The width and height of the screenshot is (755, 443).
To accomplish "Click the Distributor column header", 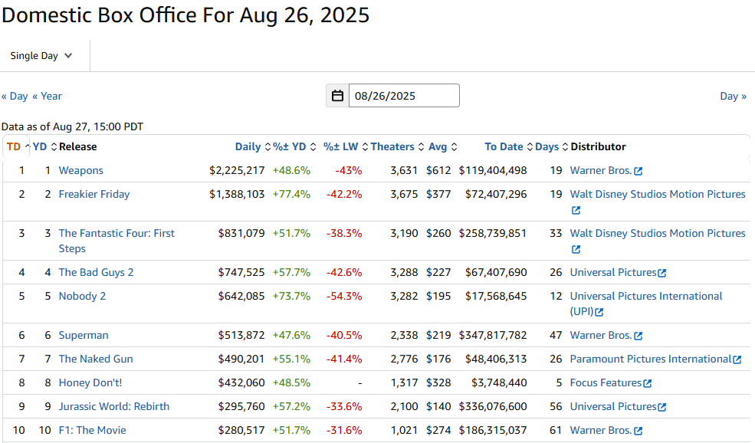I will coord(598,147).
